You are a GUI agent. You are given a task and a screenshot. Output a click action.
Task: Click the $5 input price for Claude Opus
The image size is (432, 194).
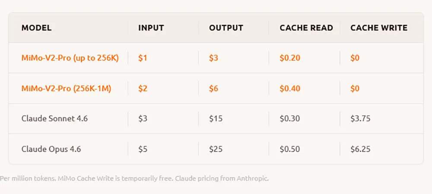pyautogui.click(x=143, y=149)
